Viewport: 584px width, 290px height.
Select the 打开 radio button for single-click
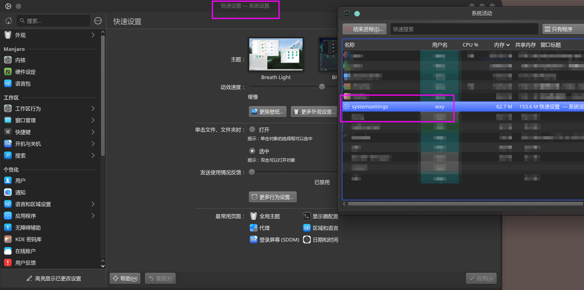tap(252, 130)
